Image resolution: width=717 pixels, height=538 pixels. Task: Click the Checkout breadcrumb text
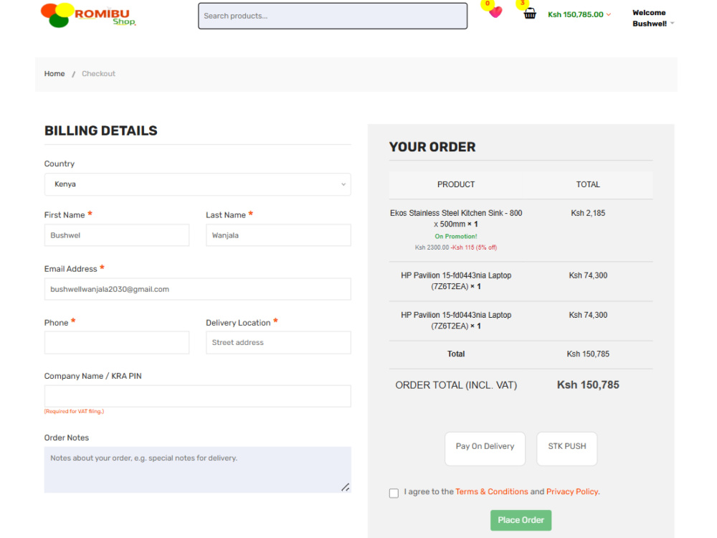(98, 74)
